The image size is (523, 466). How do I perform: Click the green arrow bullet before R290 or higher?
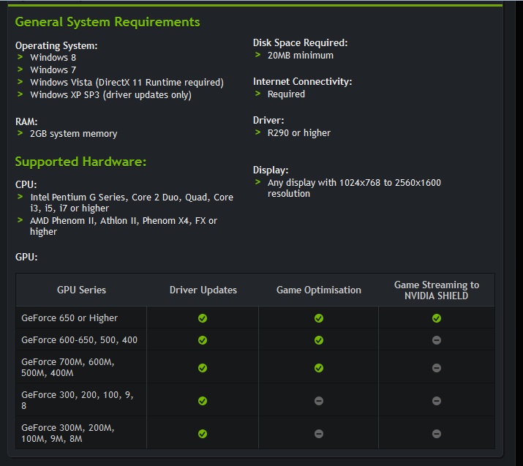tap(257, 132)
